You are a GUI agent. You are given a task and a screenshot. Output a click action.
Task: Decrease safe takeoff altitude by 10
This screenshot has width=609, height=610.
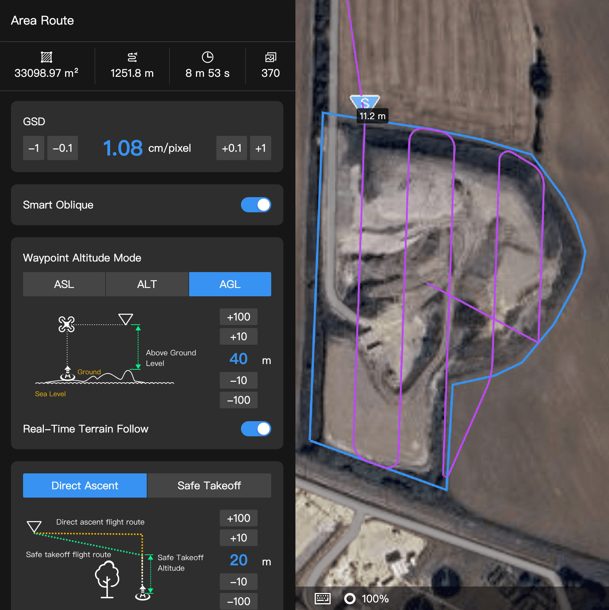tap(238, 582)
